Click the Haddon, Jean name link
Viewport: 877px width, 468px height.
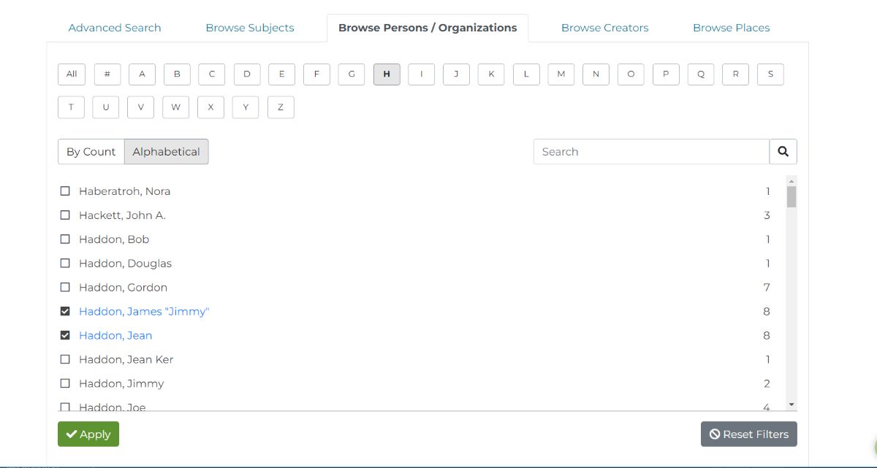(115, 336)
